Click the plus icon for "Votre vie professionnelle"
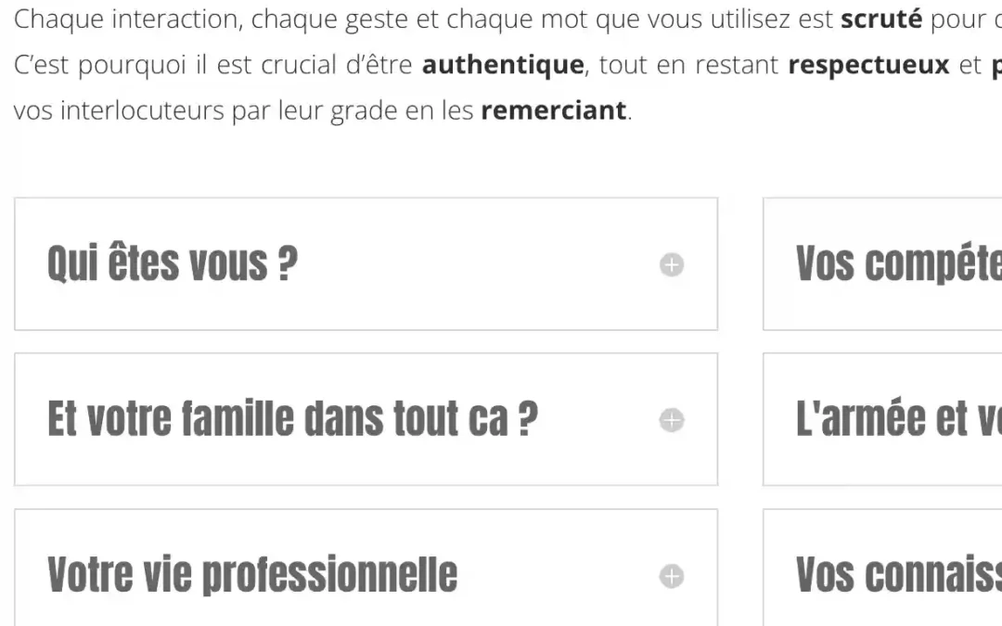The height and width of the screenshot is (626, 1002). click(672, 577)
